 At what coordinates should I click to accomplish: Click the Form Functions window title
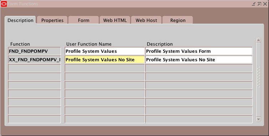(x=23, y=4)
